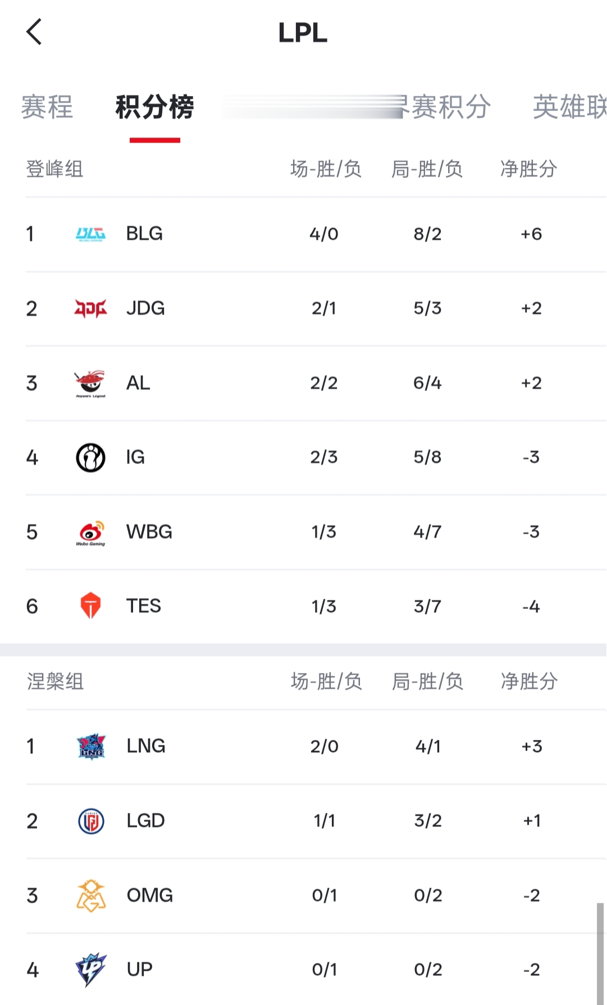Select the TES row net score -4
The height and width of the screenshot is (1005, 607).
531,607
